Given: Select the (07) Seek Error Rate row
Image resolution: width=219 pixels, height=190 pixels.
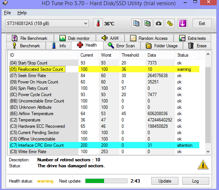Looking at the screenshot, I should pos(104,76).
